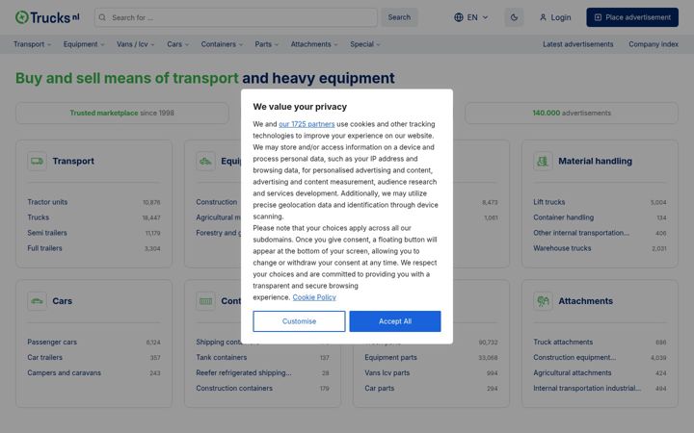Toggle dark mode moon icon
The height and width of the screenshot is (433, 694).
coord(514,17)
